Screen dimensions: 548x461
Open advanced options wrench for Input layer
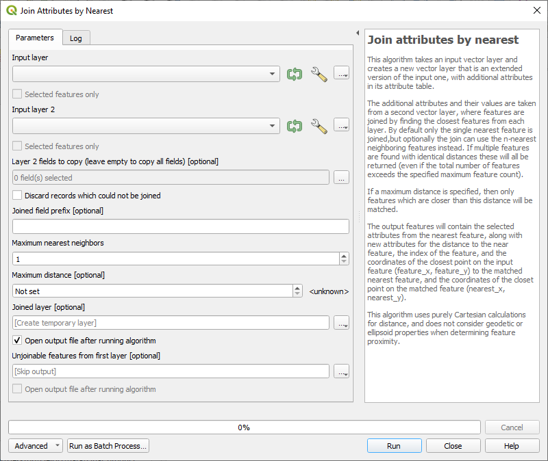[319, 74]
